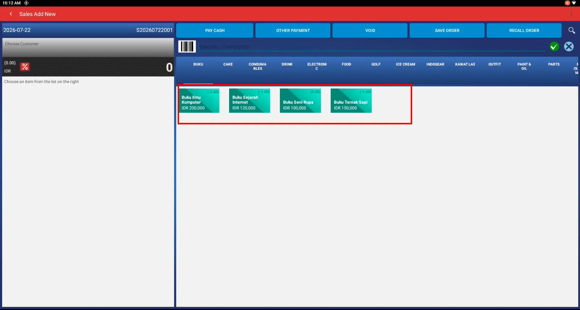The image size is (580, 310).
Task: Open the Choose Customer field
Action: pyautogui.click(x=88, y=47)
